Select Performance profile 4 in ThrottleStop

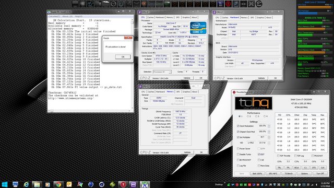(x=266, y=116)
